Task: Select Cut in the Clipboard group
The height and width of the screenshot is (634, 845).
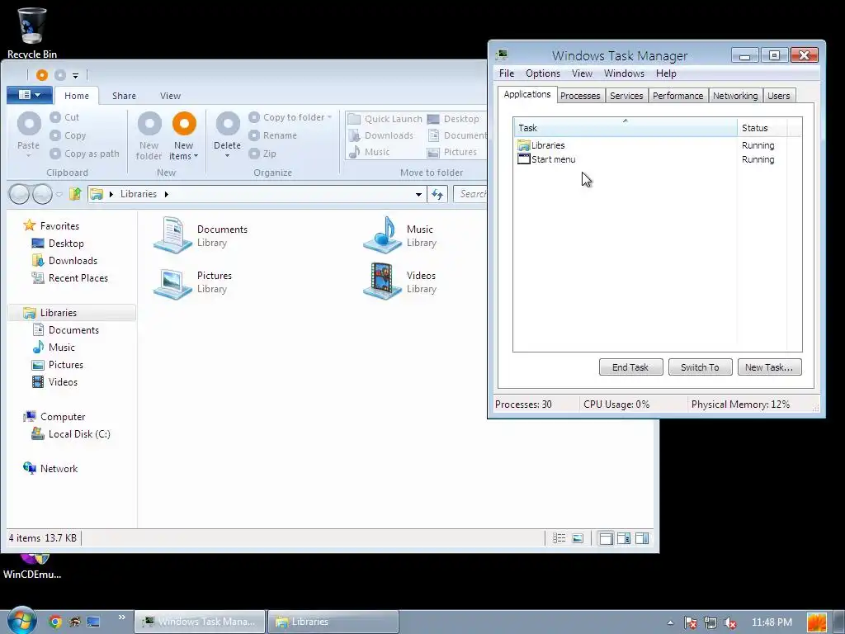Action: [x=64, y=117]
